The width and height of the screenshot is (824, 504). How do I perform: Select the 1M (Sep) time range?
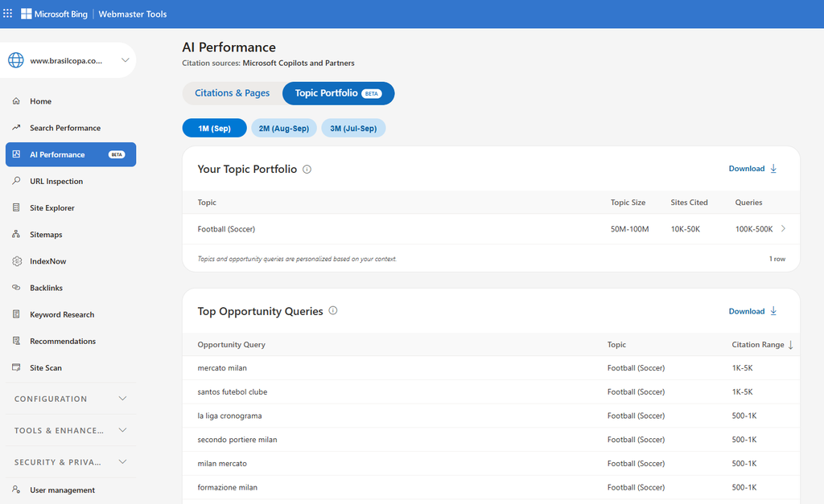pyautogui.click(x=214, y=128)
